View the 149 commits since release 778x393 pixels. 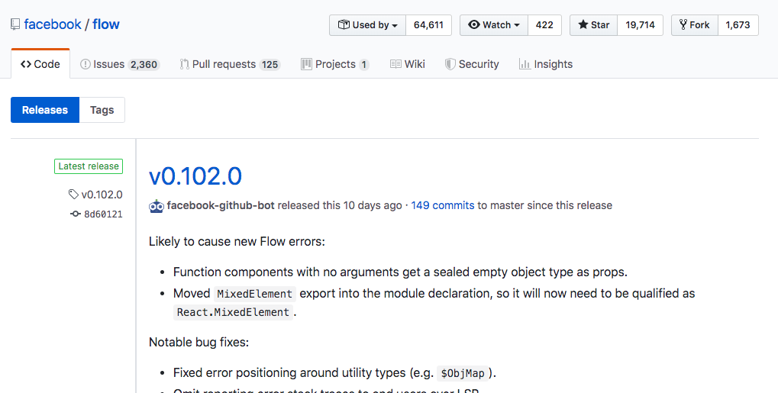pyautogui.click(x=443, y=205)
